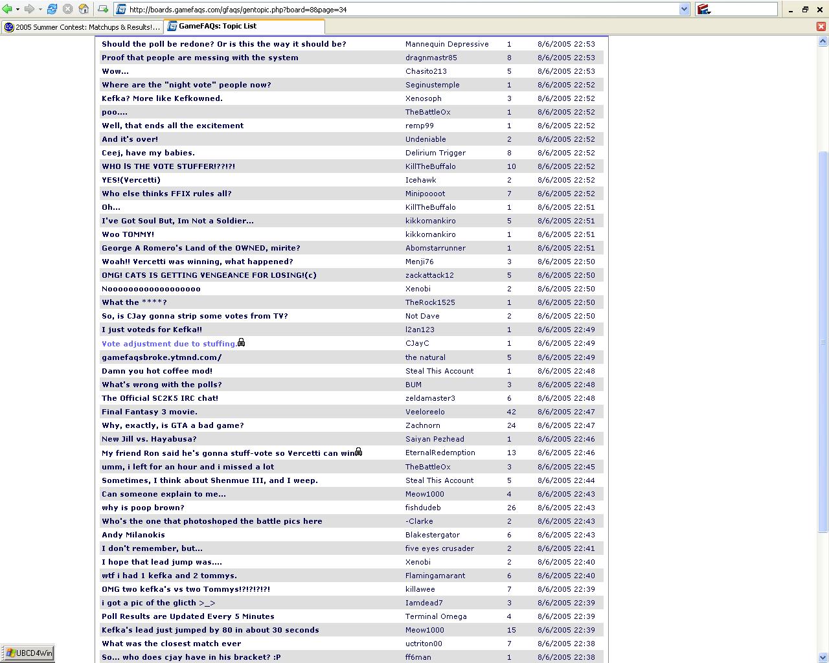Click the lock icon beside Vote adjustment topic
This screenshot has height=663, width=829.
[241, 343]
